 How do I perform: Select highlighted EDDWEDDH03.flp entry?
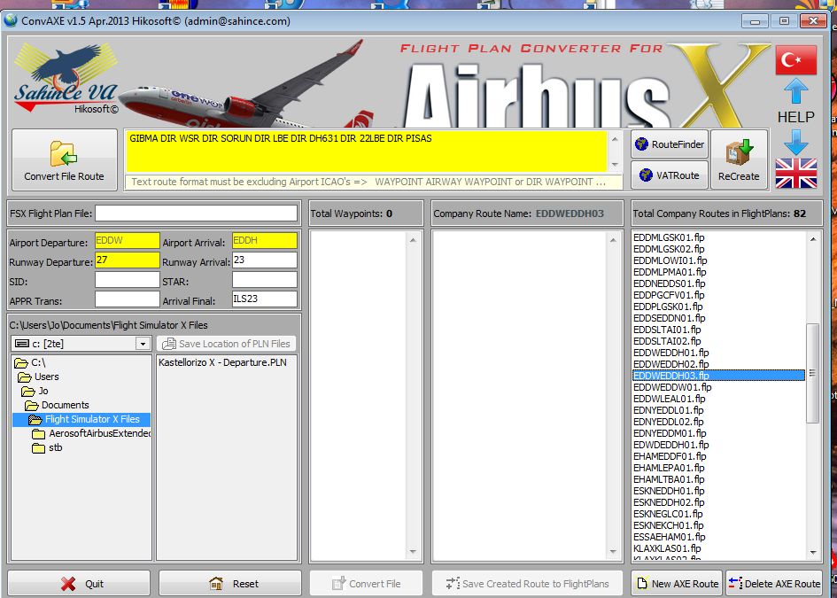tap(718, 376)
